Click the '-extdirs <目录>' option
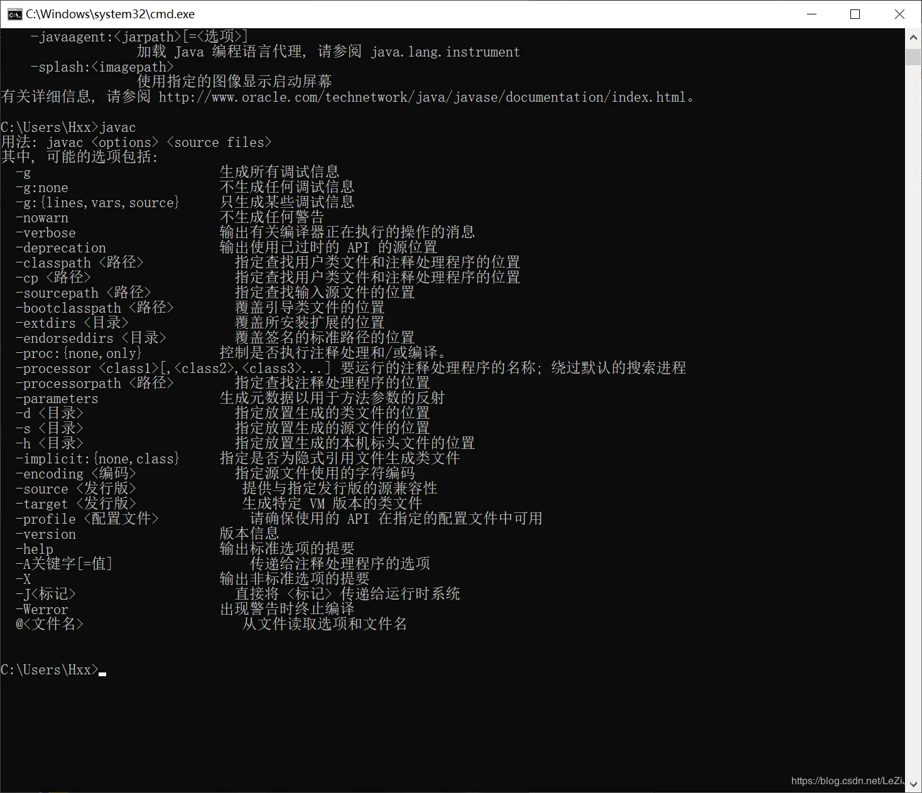This screenshot has width=922, height=793. point(72,323)
